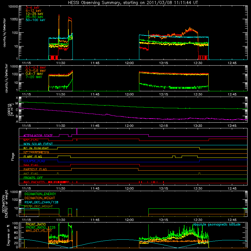Click the 10000 y-axis label in top plot
Image resolution: width=251 pixels, height=251 pixels.
tap(13, 7)
